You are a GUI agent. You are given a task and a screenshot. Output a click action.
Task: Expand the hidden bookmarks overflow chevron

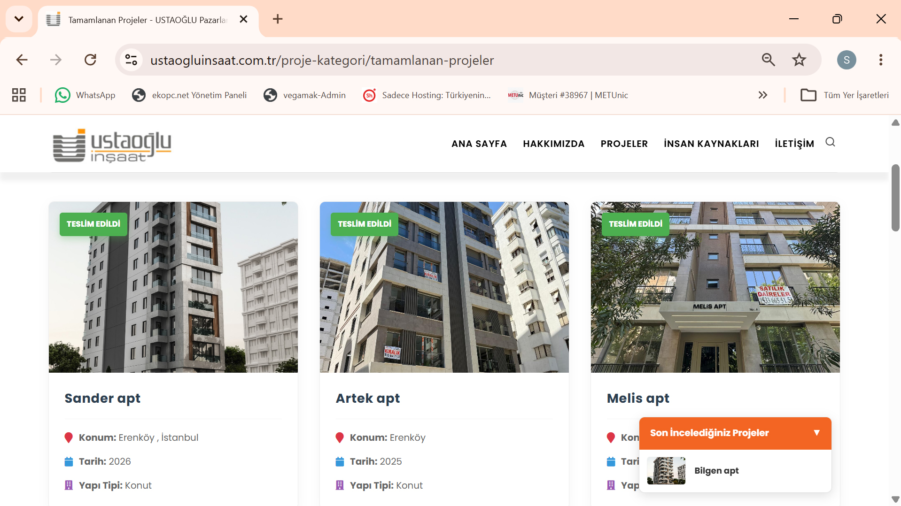(x=763, y=95)
